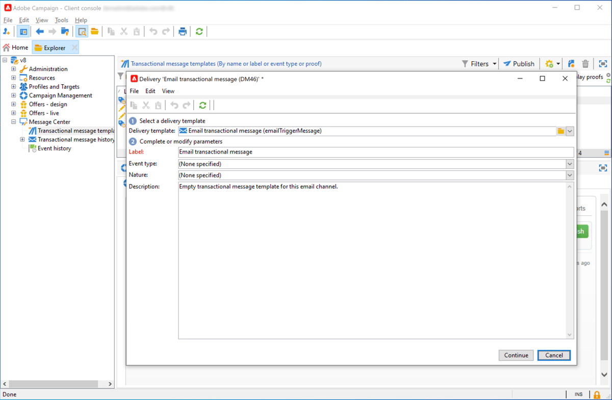
Task: Select the delete trash icon near Publish
Action: point(585,63)
